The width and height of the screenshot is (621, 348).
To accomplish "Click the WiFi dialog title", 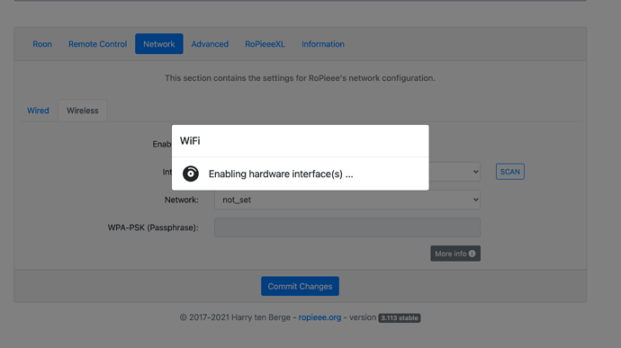I will point(190,141).
